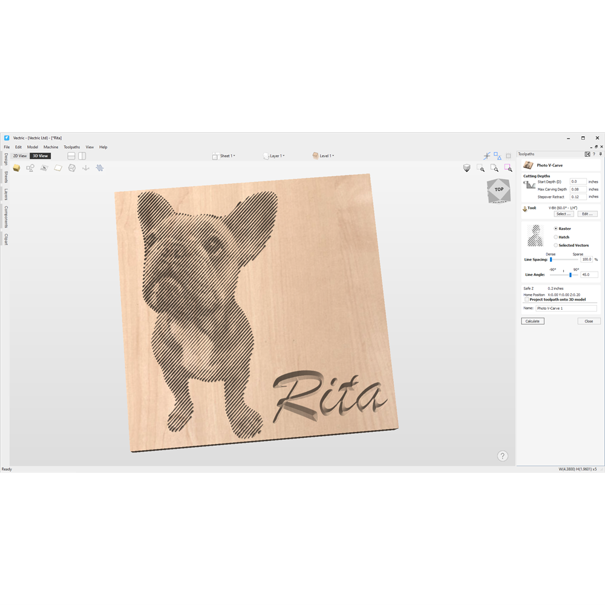Enable Project toolpath onto 3D model
605x605 pixels.
click(x=526, y=299)
